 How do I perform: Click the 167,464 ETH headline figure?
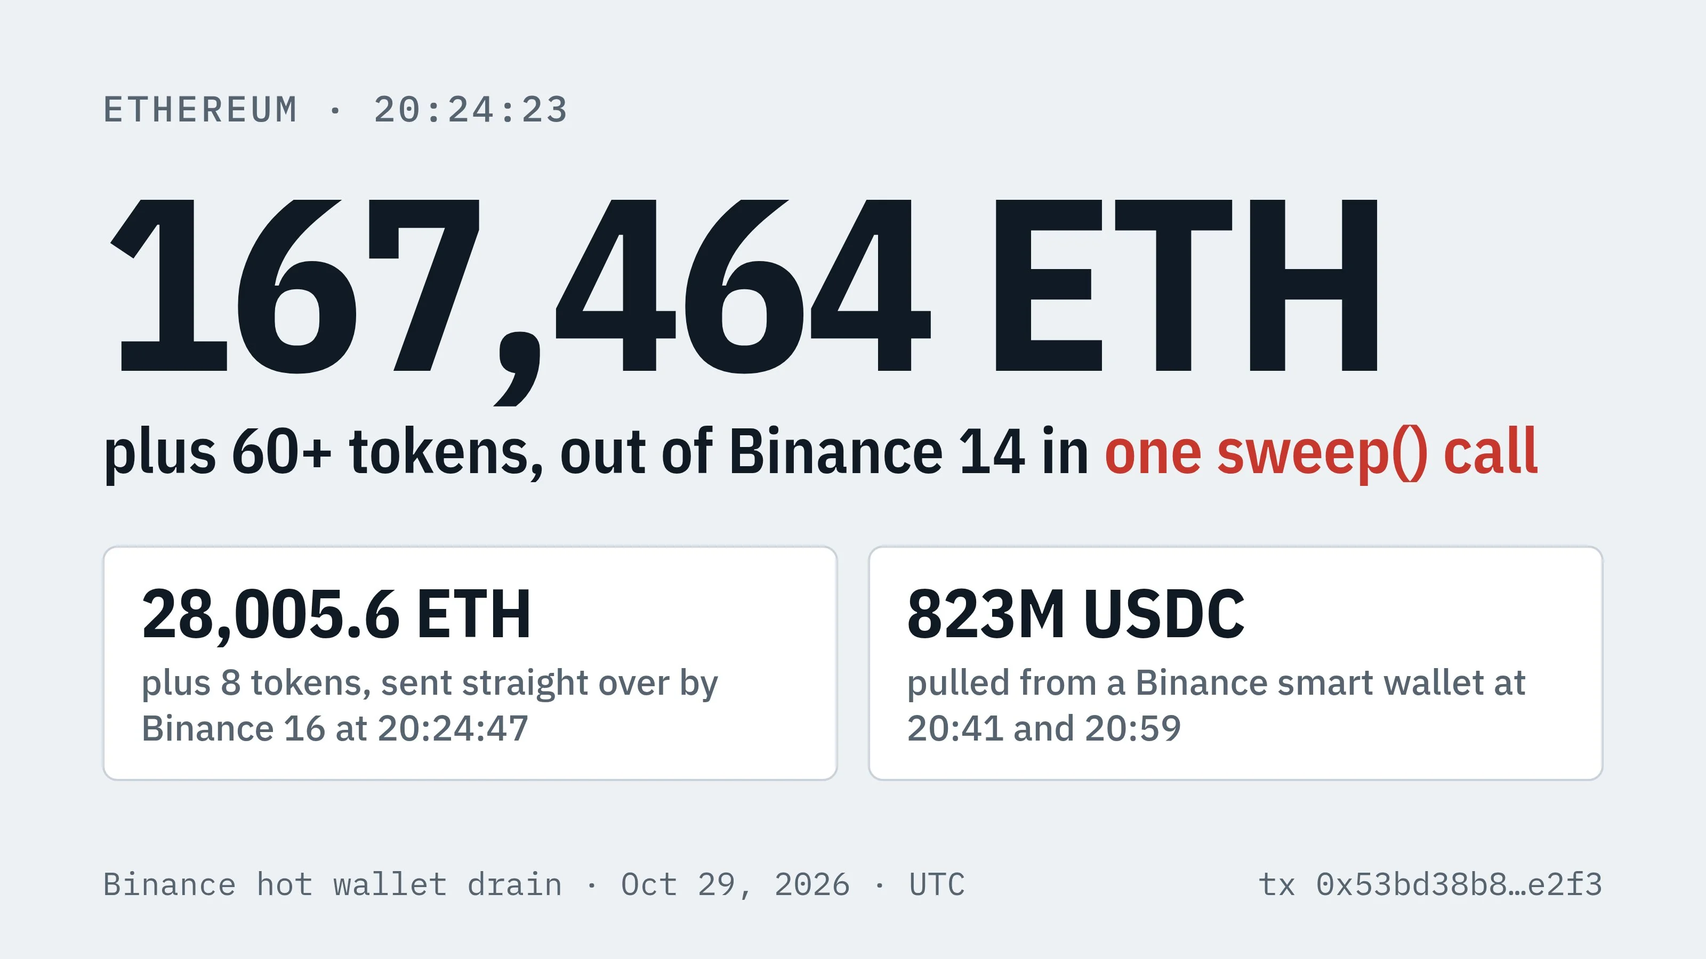pos(744,291)
